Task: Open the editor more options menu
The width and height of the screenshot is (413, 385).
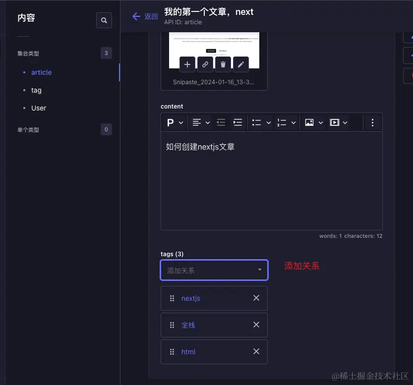Action: (372, 122)
